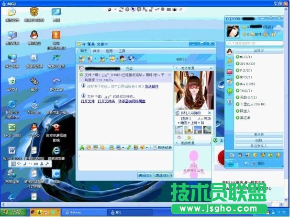Click penguin icon in QQ2008 left sidebar
Viewport: 290px width, 217px height.
(229, 52)
